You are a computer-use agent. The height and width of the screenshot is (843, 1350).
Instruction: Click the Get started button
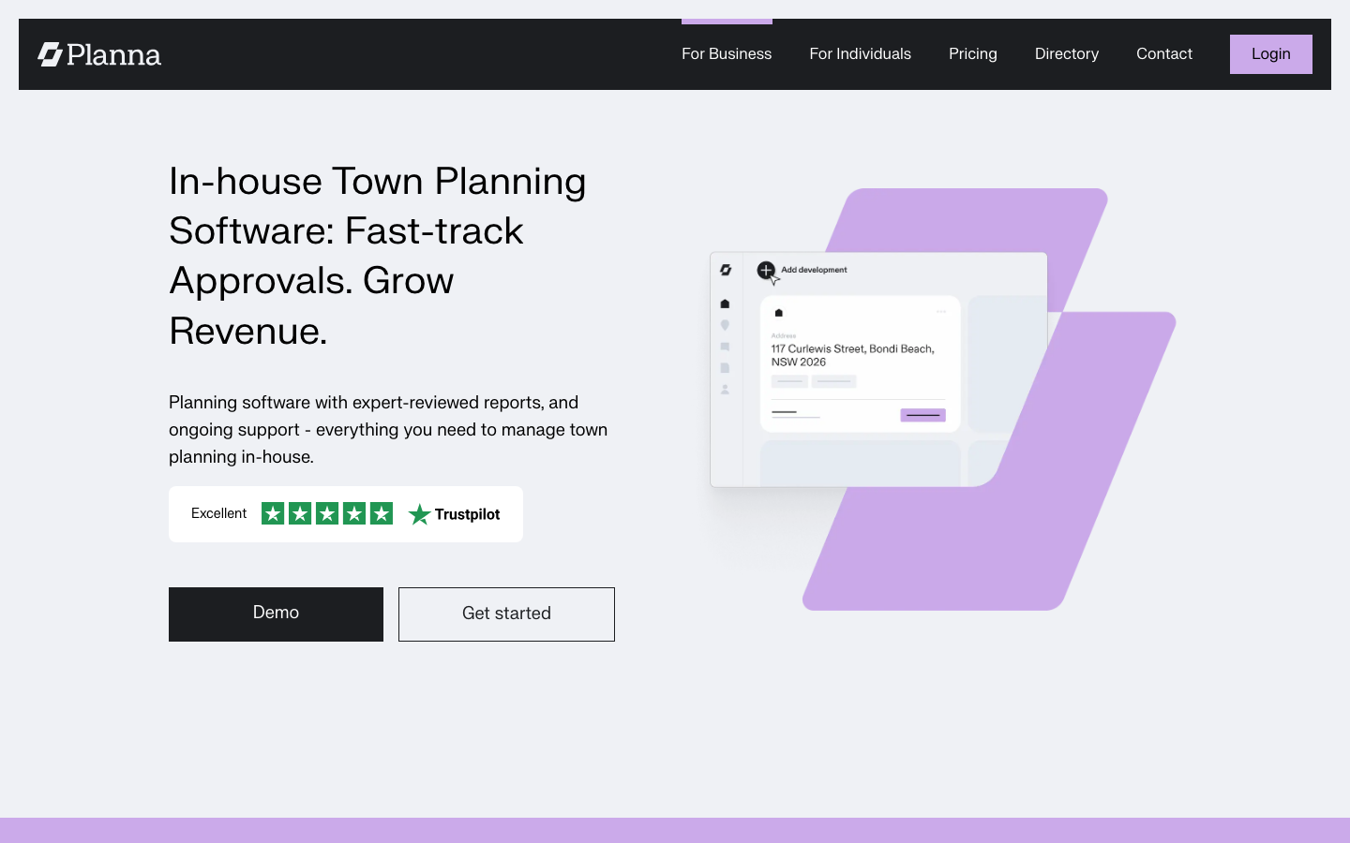coord(506,614)
